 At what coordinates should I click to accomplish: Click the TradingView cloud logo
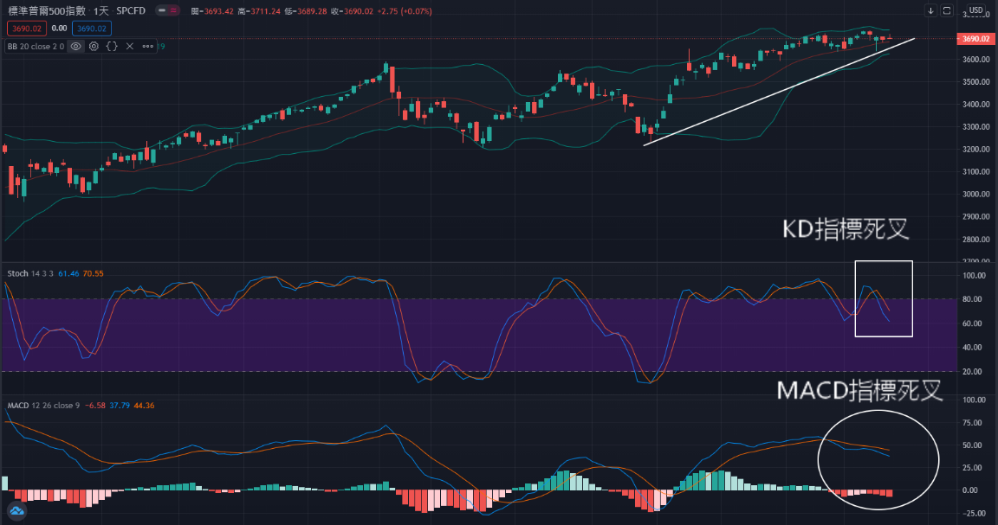click(17, 511)
